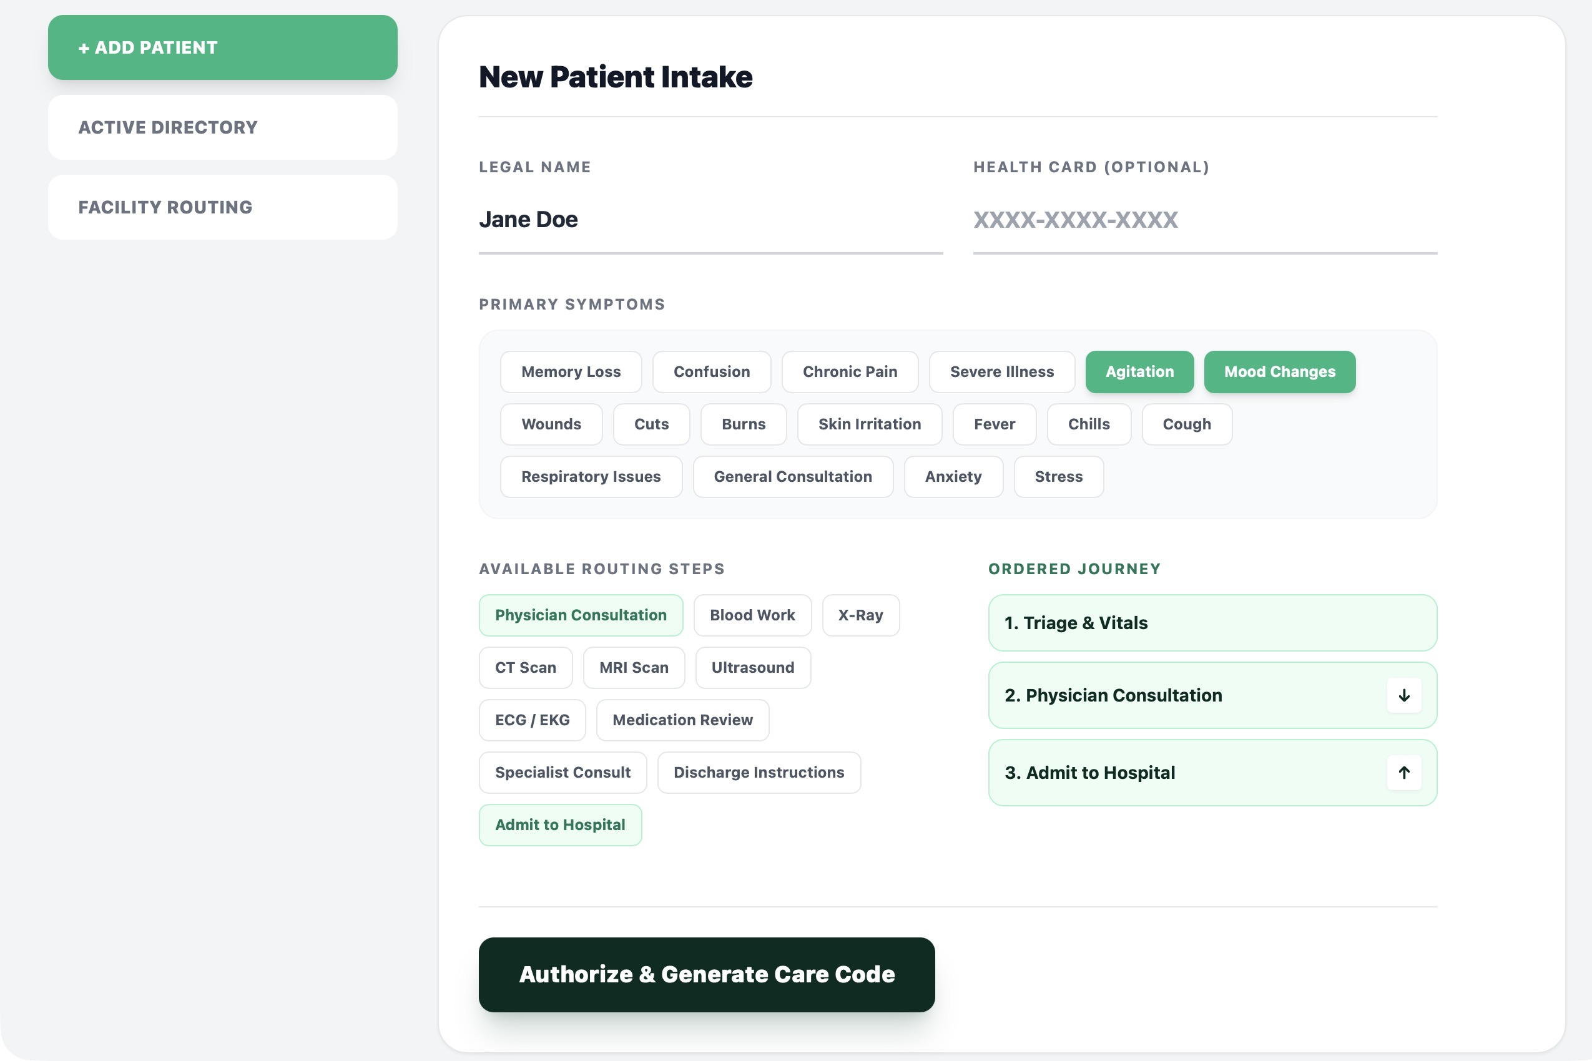The image size is (1592, 1061).
Task: Toggle the Memory Loss symptom
Action: tap(571, 371)
